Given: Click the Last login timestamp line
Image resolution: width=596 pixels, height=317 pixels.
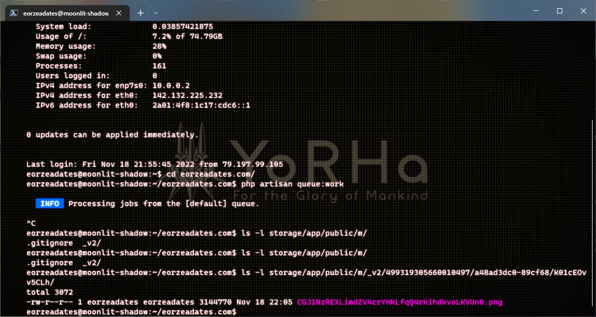Looking at the screenshot, I should tap(154, 164).
